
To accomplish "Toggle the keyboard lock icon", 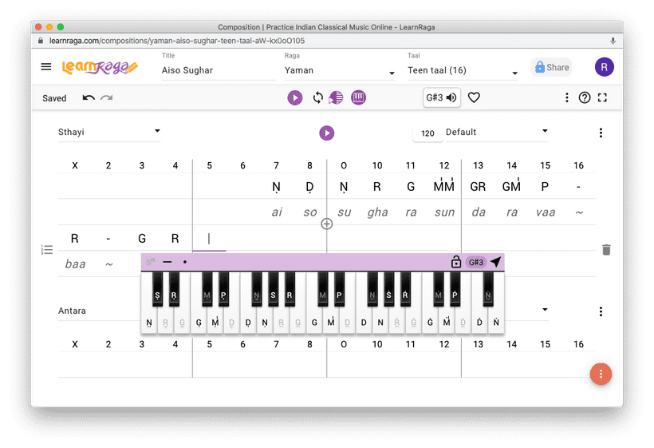I will point(456,262).
